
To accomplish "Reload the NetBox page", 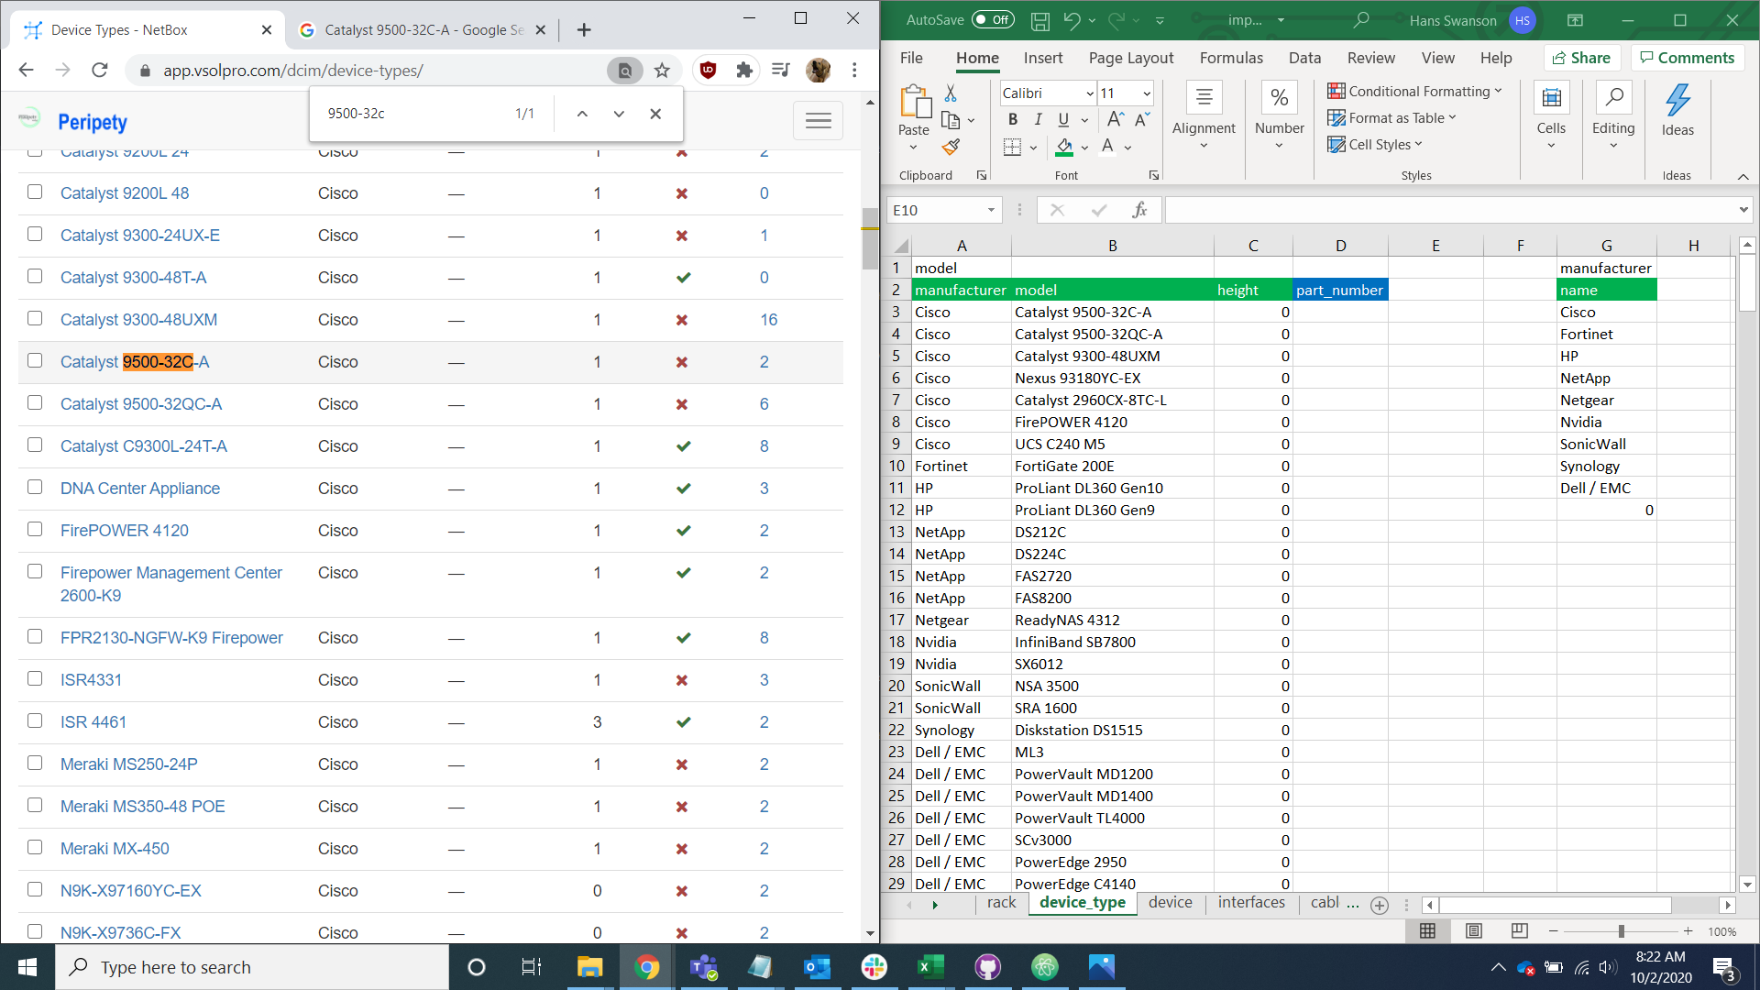I will pyautogui.click(x=100, y=70).
